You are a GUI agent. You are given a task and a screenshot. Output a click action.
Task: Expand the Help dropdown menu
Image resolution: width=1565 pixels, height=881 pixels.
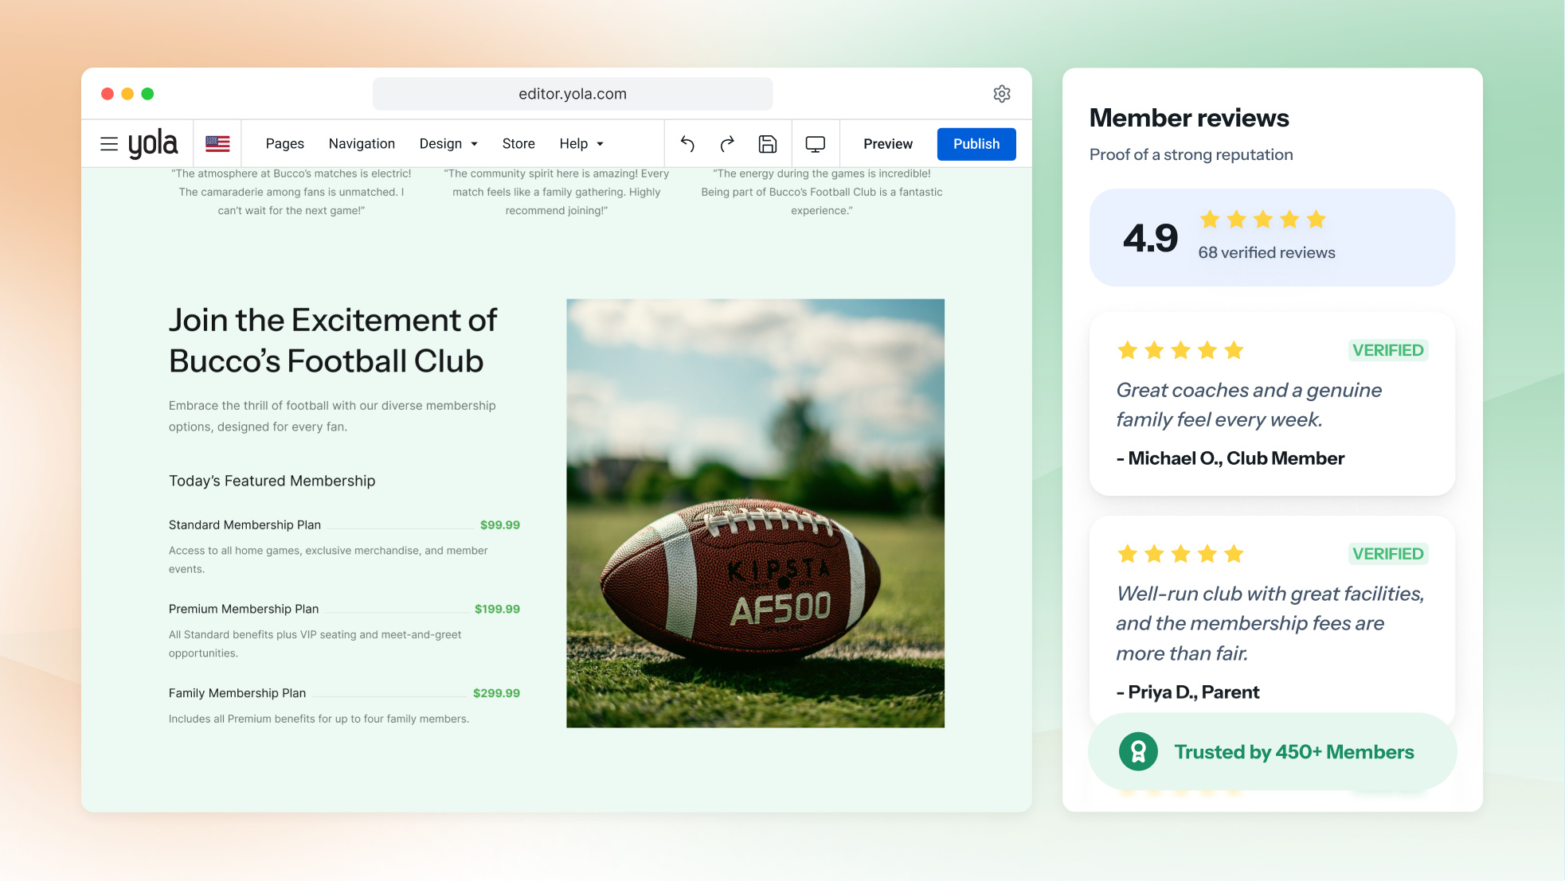pyautogui.click(x=581, y=144)
